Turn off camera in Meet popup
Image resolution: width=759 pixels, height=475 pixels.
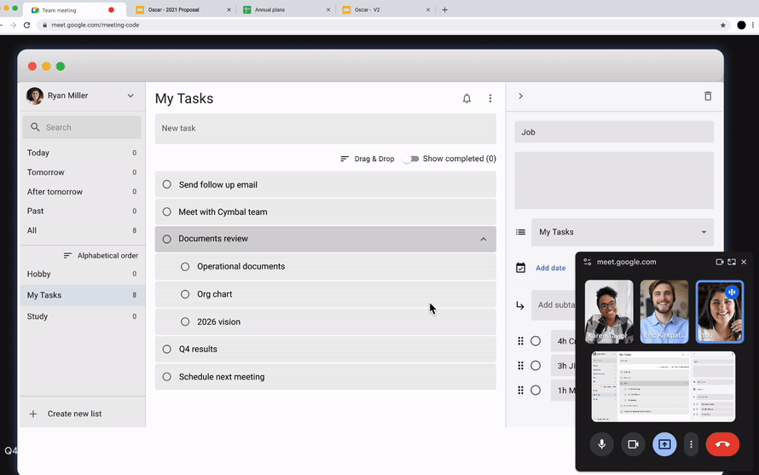tap(633, 444)
